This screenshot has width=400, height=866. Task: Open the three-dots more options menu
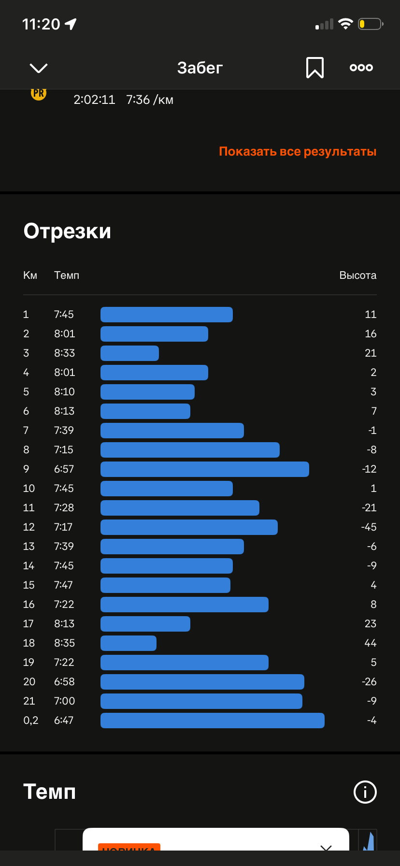pos(361,68)
